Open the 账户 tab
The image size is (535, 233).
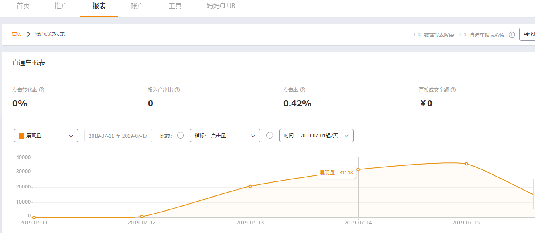tap(137, 6)
